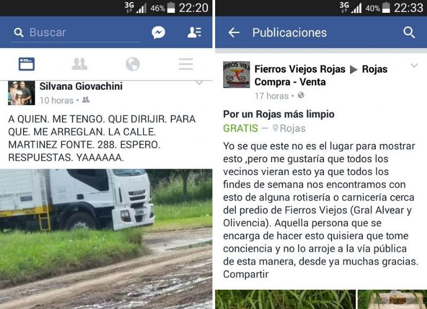Tap the location pin icon before Rojas
427x309 pixels.
click(x=275, y=128)
